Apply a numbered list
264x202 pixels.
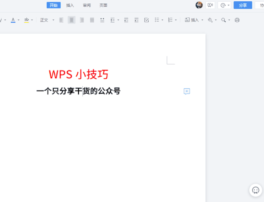click(170, 20)
